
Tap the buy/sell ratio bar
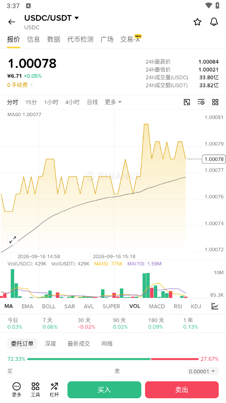(113, 359)
